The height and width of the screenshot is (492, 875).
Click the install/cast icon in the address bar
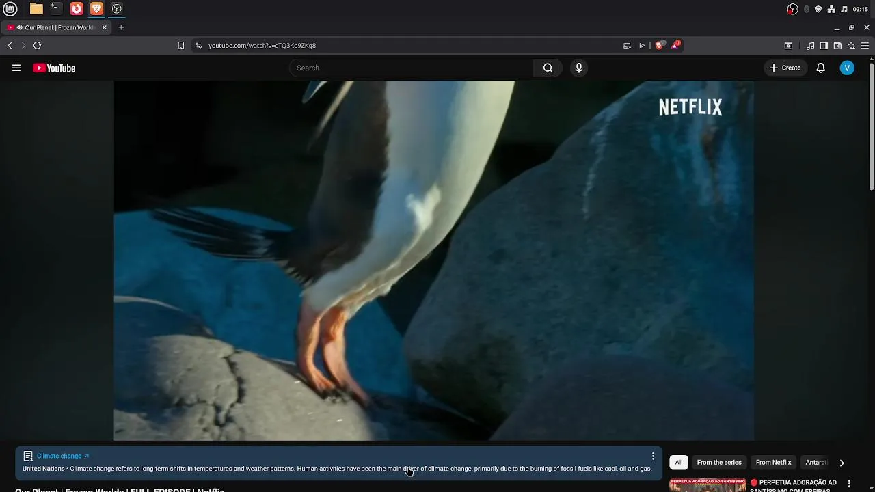[627, 46]
